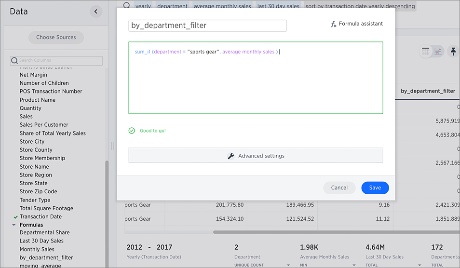Open the Formula assistant
The height and width of the screenshot is (268, 460).
356,24
